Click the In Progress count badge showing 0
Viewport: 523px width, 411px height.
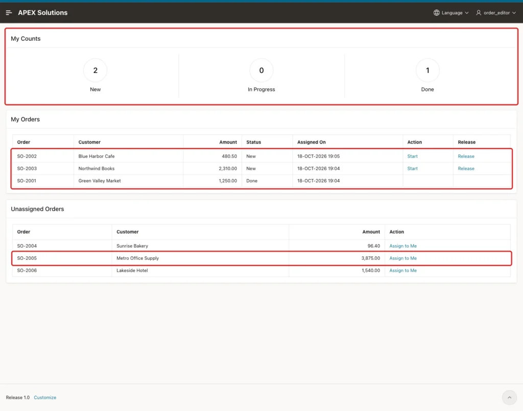point(261,70)
